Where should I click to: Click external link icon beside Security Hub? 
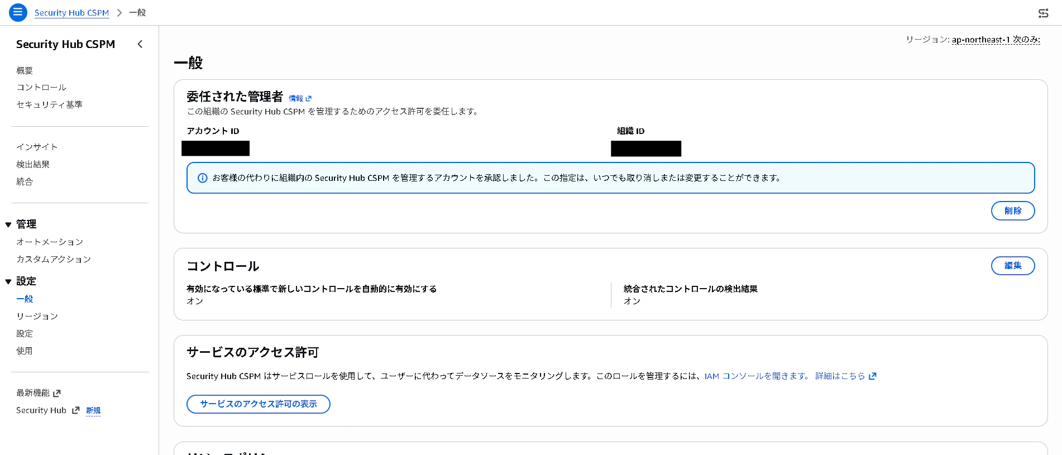(x=76, y=410)
